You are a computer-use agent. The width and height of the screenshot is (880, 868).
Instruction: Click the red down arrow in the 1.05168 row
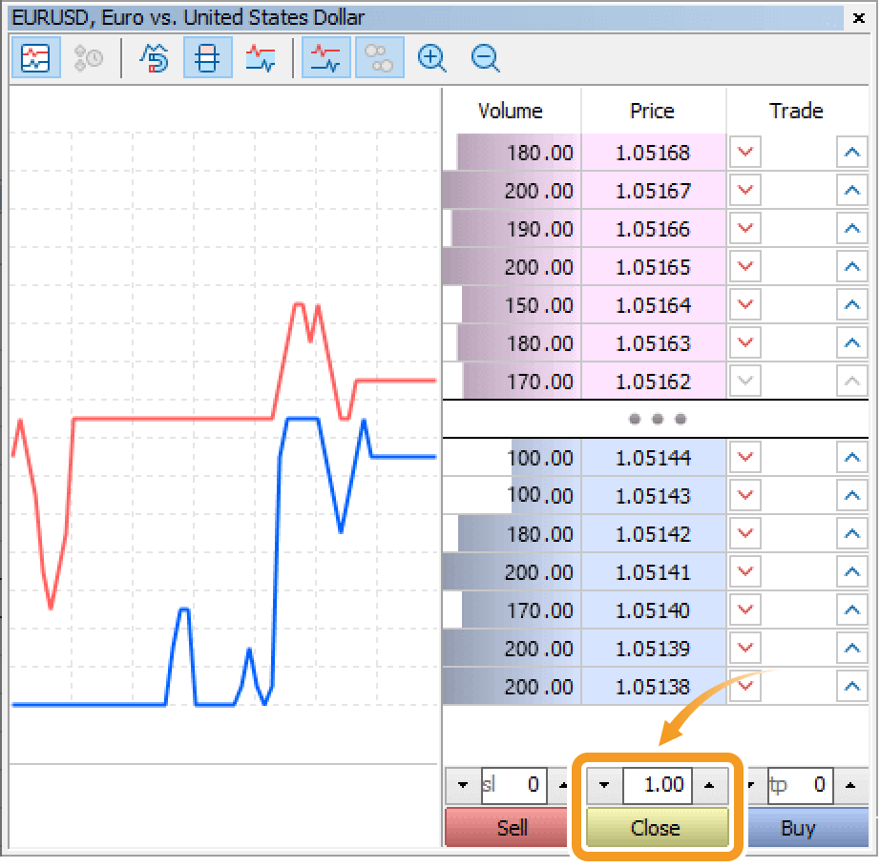[x=745, y=153]
